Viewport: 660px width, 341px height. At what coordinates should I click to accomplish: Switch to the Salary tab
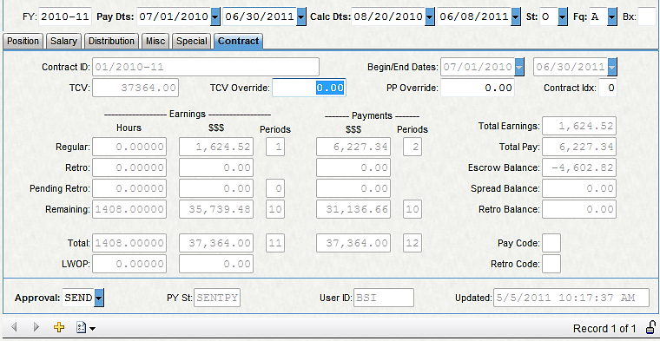coord(63,41)
